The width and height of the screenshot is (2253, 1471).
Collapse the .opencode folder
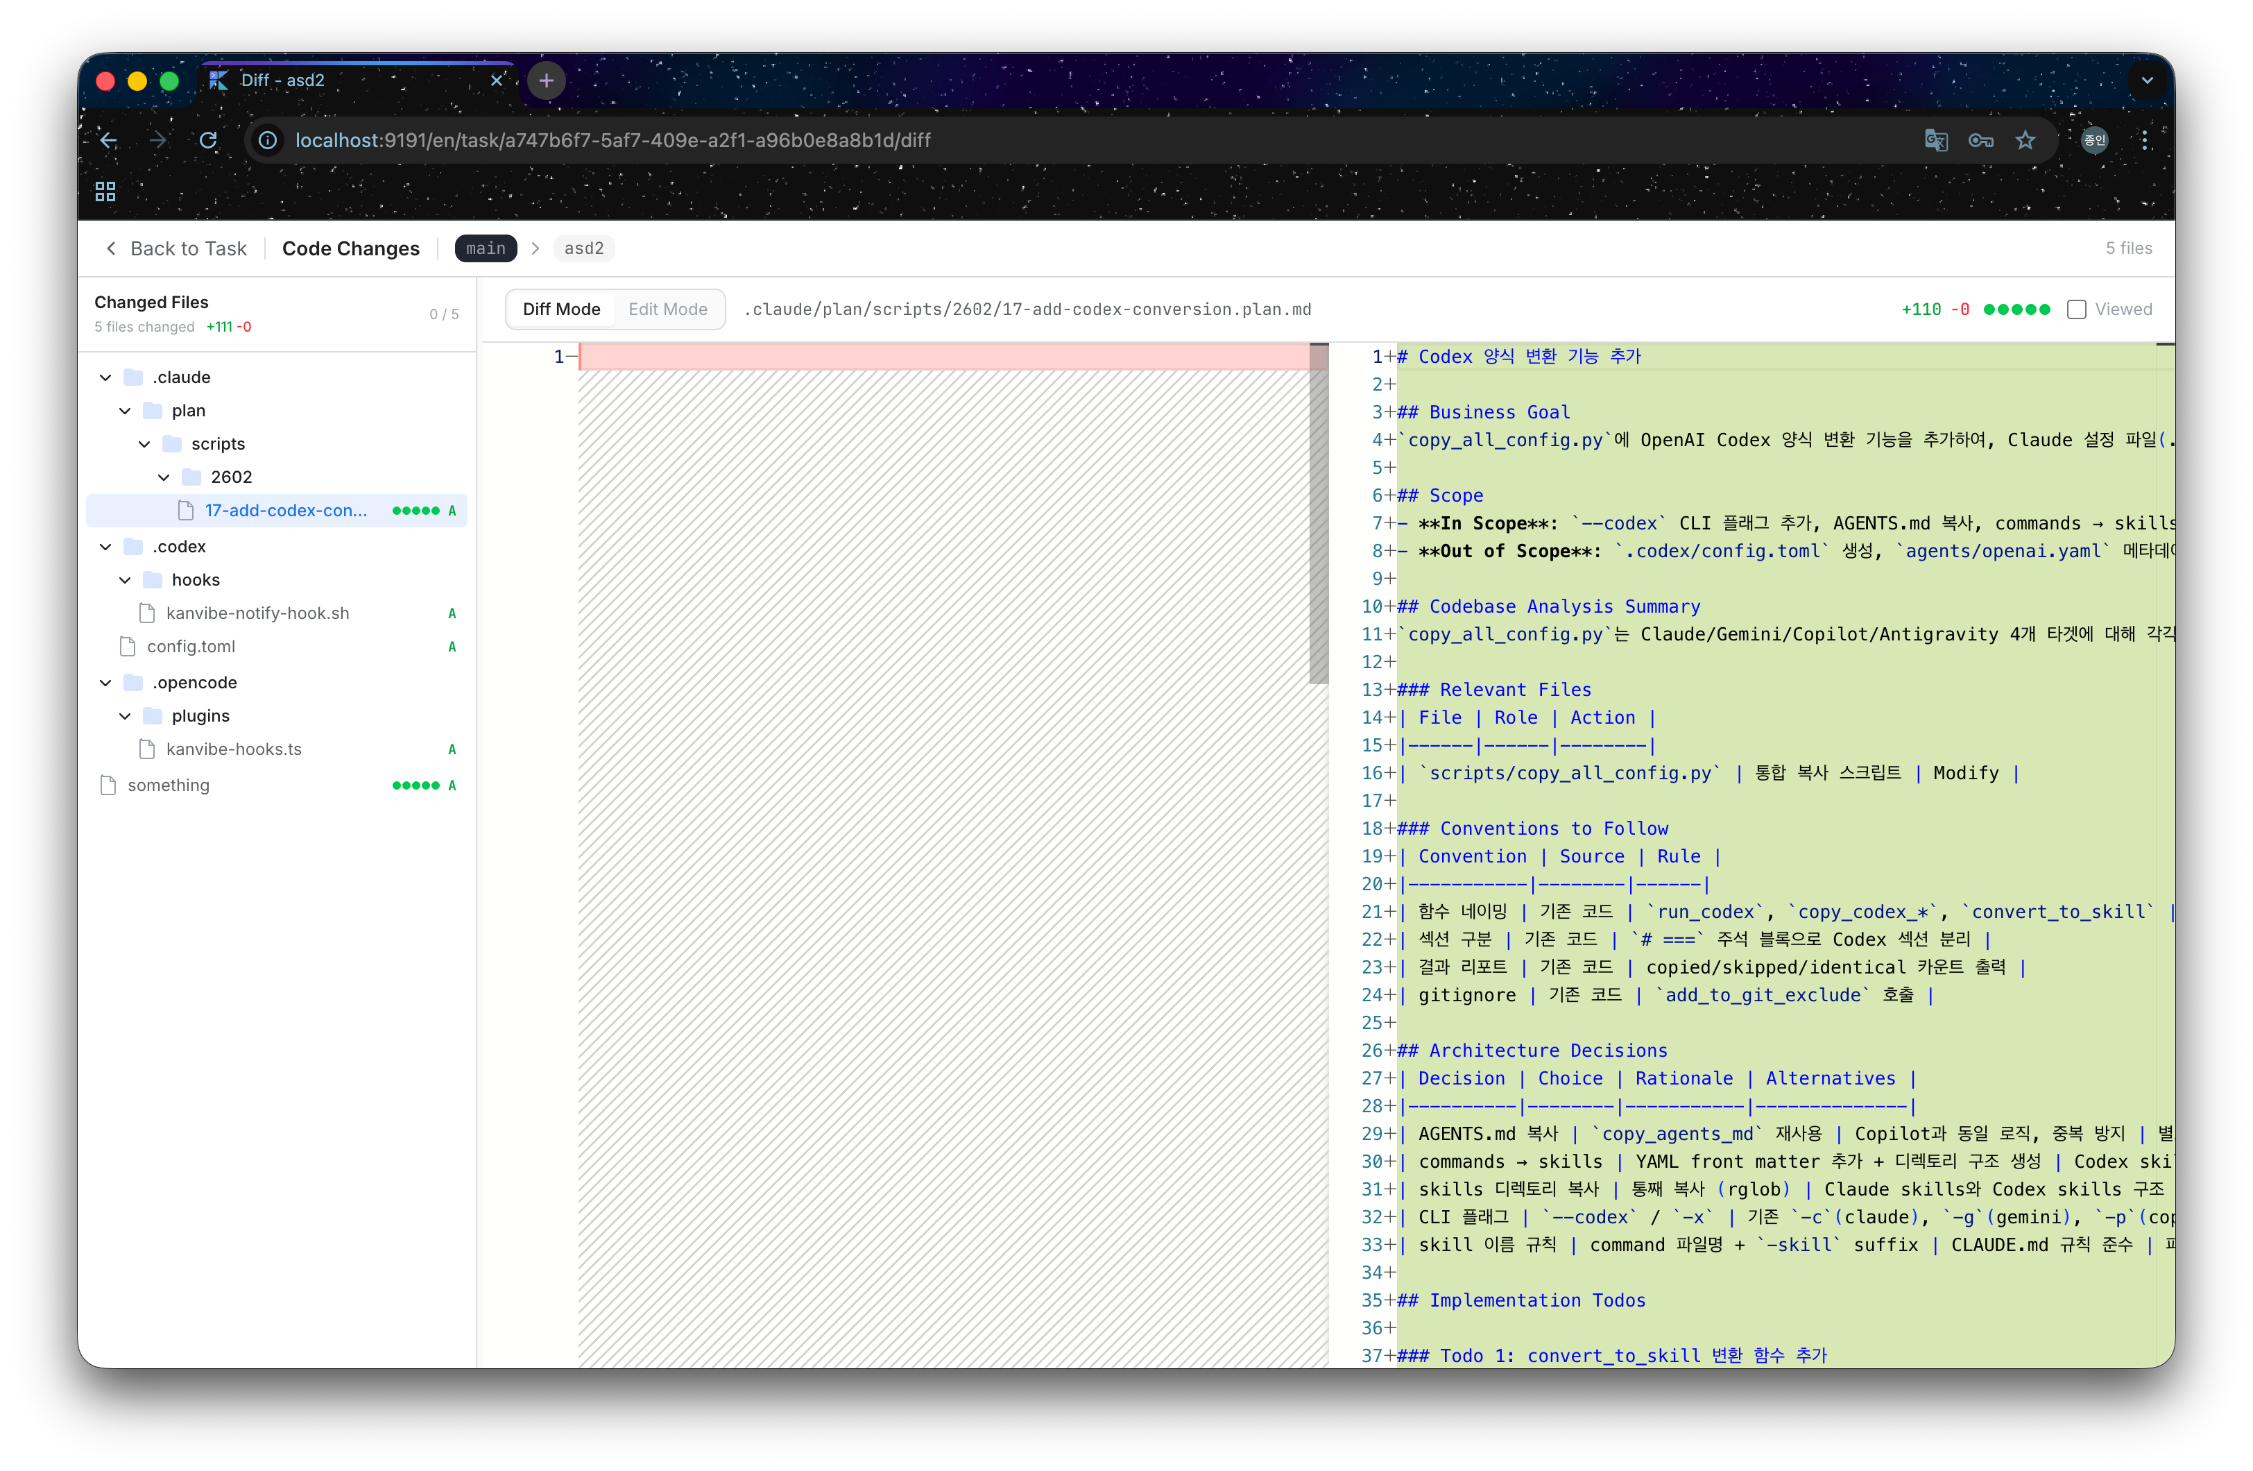pos(105,683)
